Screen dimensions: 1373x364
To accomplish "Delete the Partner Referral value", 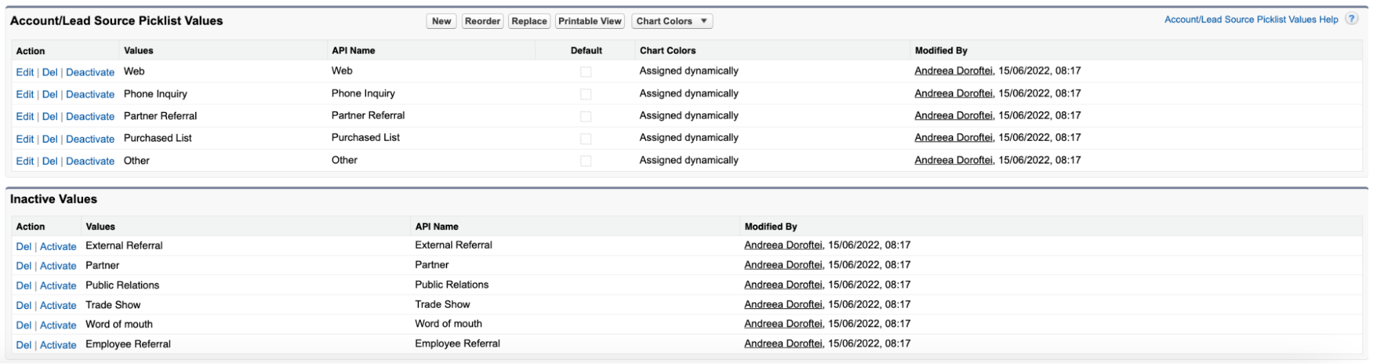I will point(50,117).
